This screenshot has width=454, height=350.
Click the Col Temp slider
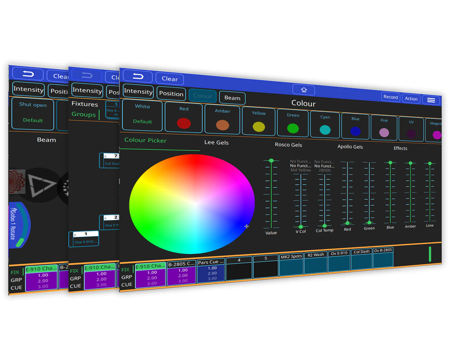point(325,200)
